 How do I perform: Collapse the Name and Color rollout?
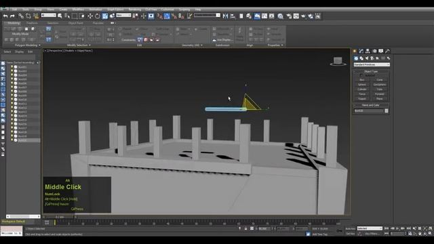tap(371, 105)
